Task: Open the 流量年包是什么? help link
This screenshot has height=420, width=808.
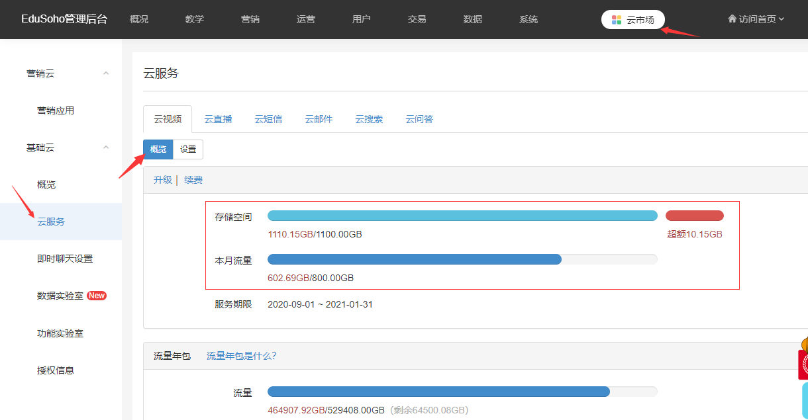Action: tap(241, 356)
